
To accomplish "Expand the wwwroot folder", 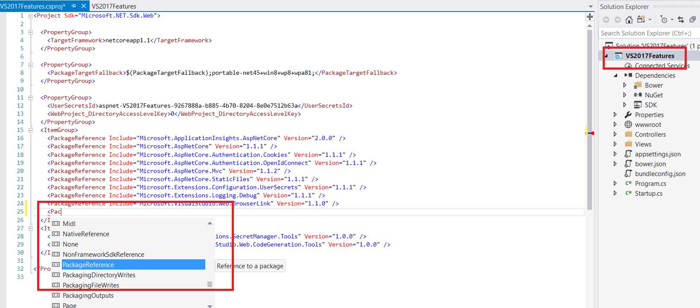I will [615, 125].
